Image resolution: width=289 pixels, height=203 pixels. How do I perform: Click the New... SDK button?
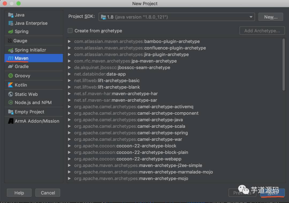tap(271, 17)
